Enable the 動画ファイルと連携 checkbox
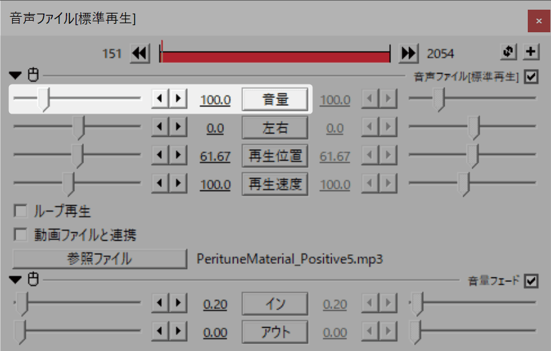This screenshot has width=551, height=351. tap(21, 234)
